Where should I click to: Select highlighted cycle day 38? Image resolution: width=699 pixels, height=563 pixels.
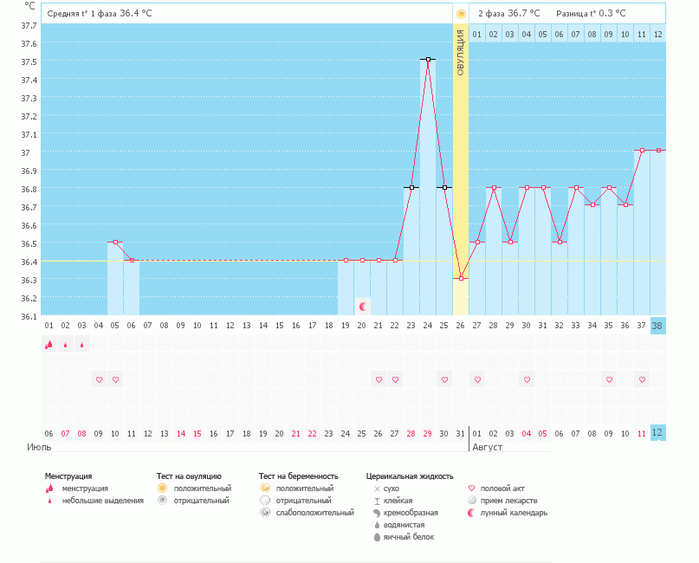(658, 326)
